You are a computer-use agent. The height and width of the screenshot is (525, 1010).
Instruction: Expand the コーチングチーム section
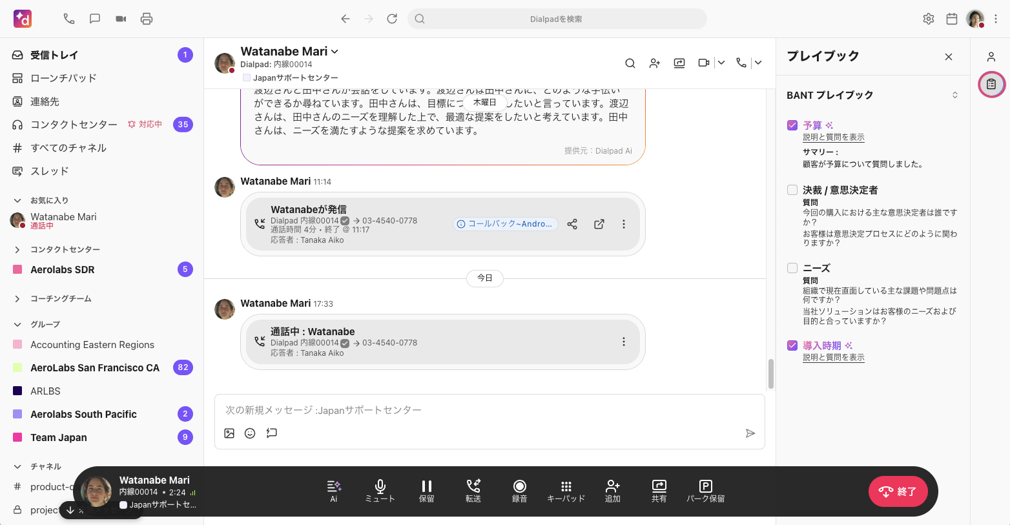pos(17,299)
